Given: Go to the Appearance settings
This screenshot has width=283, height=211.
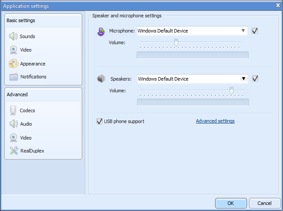Looking at the screenshot, I should point(33,64).
